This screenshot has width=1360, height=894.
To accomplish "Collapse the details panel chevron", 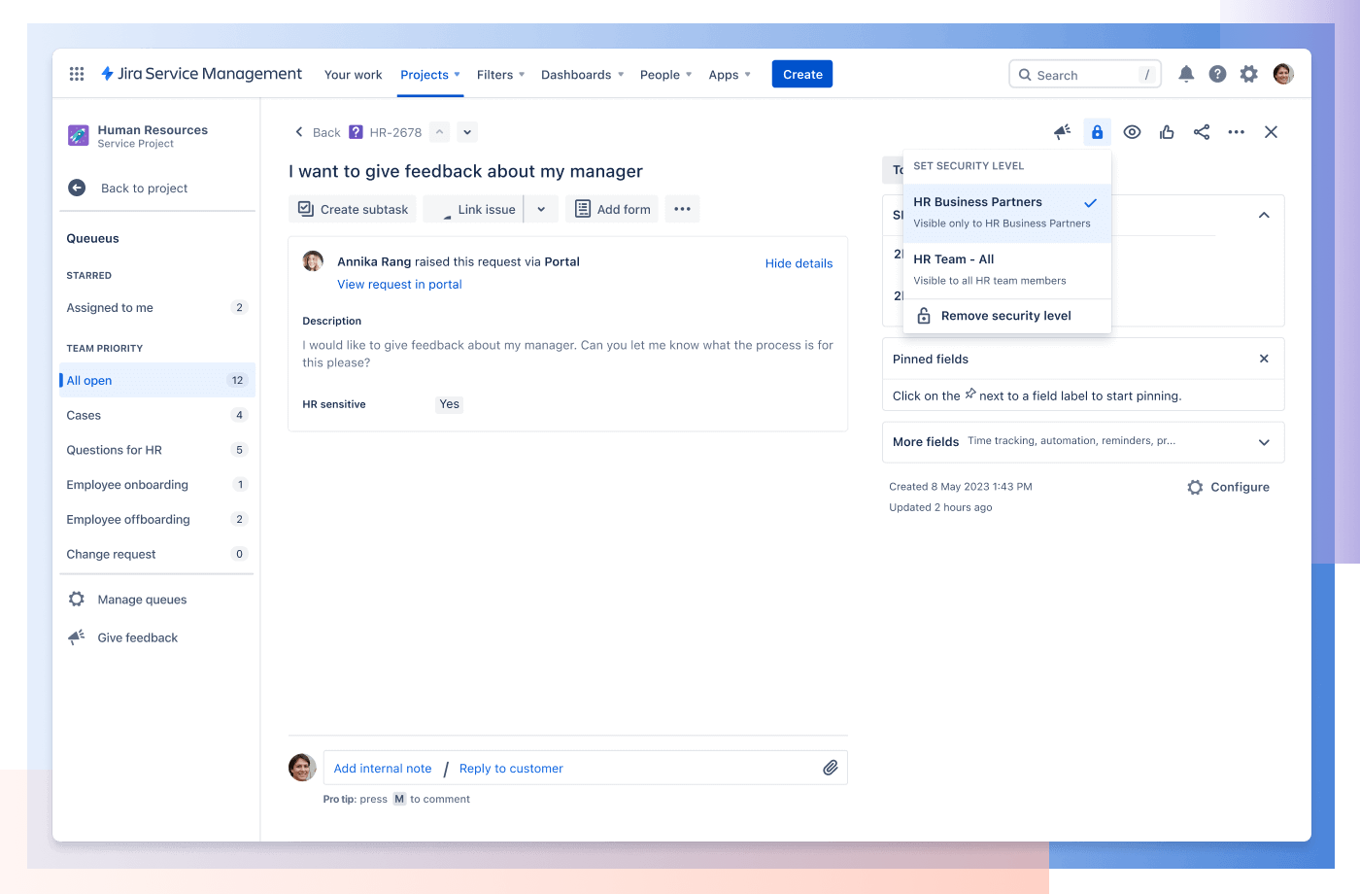I will [1264, 215].
